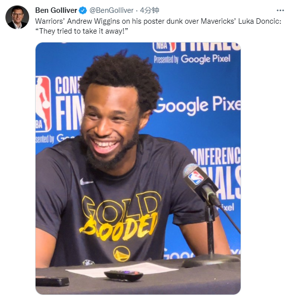
Task: Click the white paper sheet on table
Action: (x=122, y=270)
